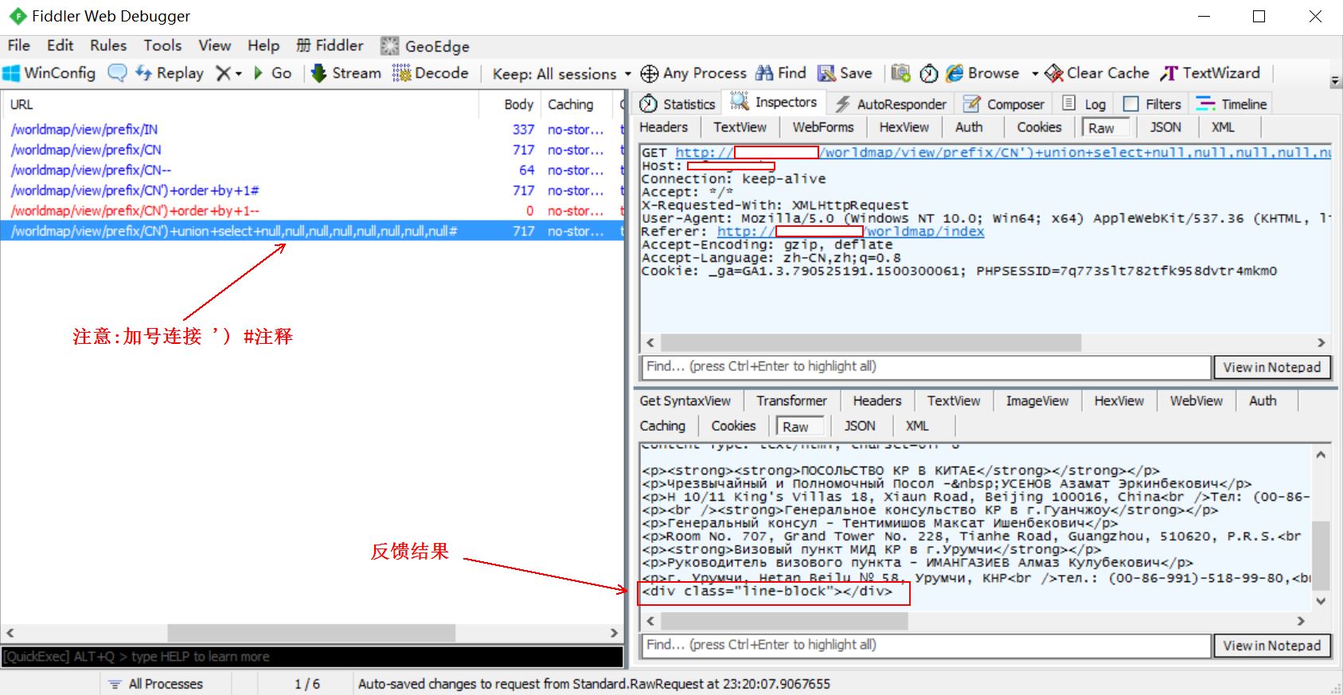Image resolution: width=1343 pixels, height=695 pixels.
Task: Click request View in Notepad button
Action: tap(1271, 367)
